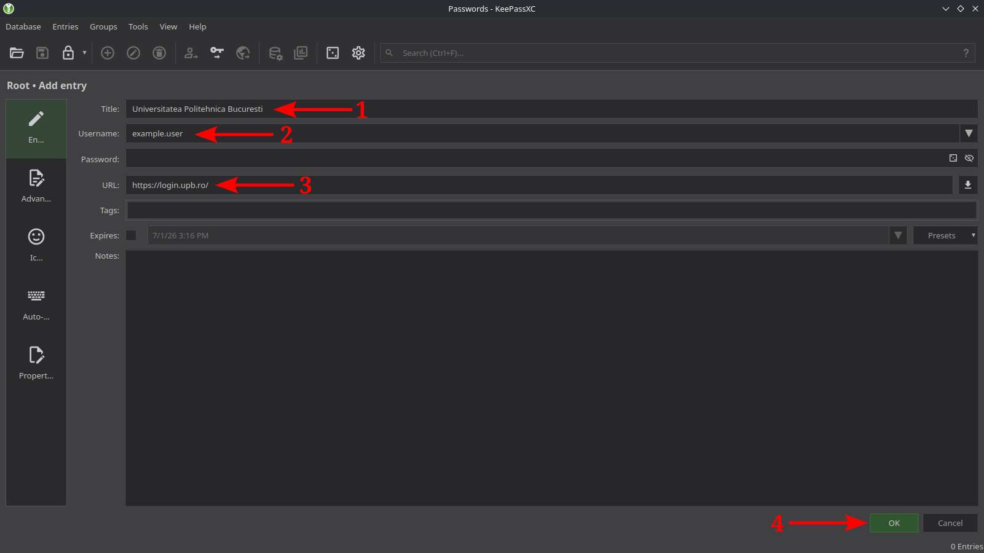Open database reports icon
Screen dimensions: 984x553
301,53
